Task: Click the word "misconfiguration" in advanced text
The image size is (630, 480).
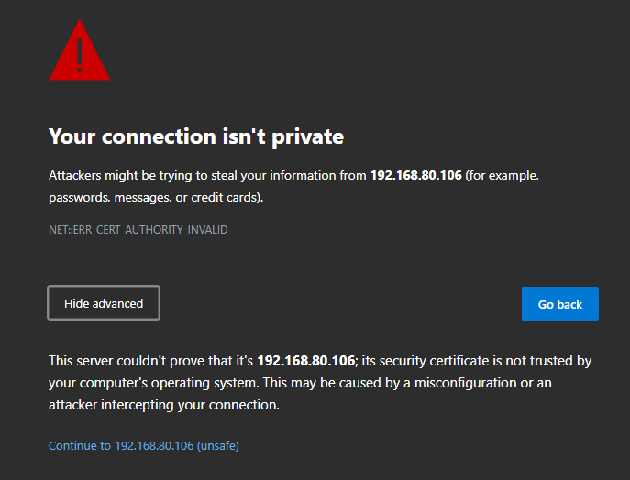Action: [470, 383]
